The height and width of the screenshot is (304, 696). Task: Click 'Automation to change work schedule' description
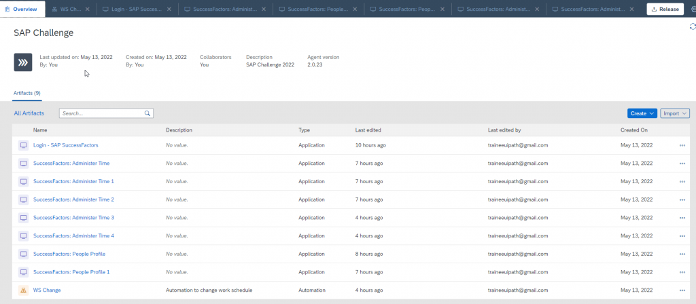[209, 290]
